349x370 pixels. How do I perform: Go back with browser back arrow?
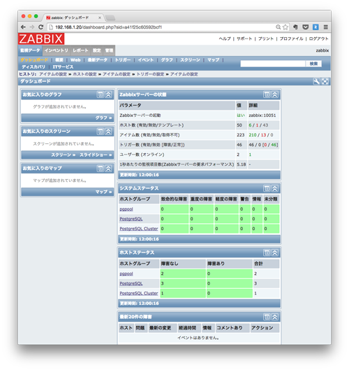point(23,27)
